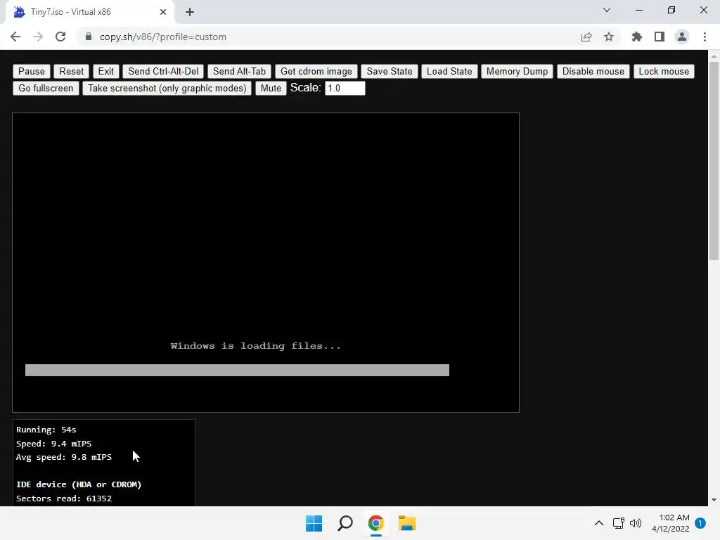720x540 pixels.
Task: Open File Explorer from the taskbar
Action: [x=407, y=523]
